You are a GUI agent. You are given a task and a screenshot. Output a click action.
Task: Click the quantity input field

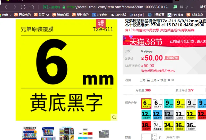[146, 137]
